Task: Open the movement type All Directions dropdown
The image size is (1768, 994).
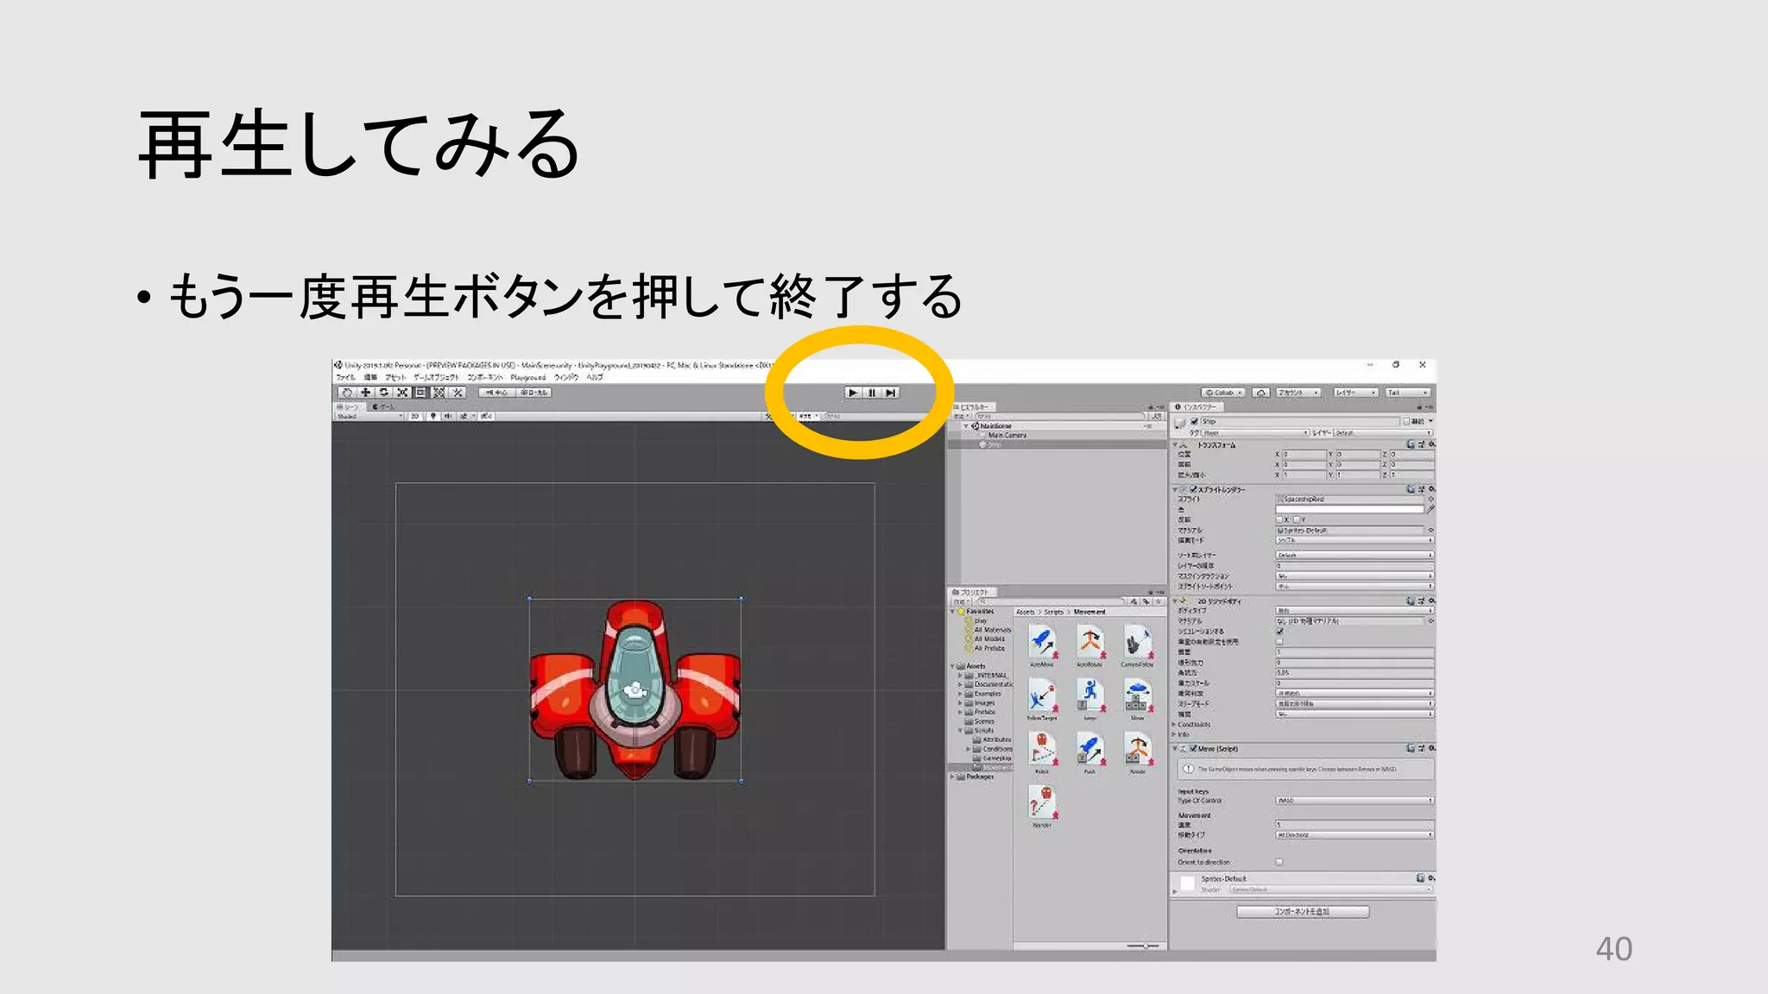Action: pos(1354,835)
